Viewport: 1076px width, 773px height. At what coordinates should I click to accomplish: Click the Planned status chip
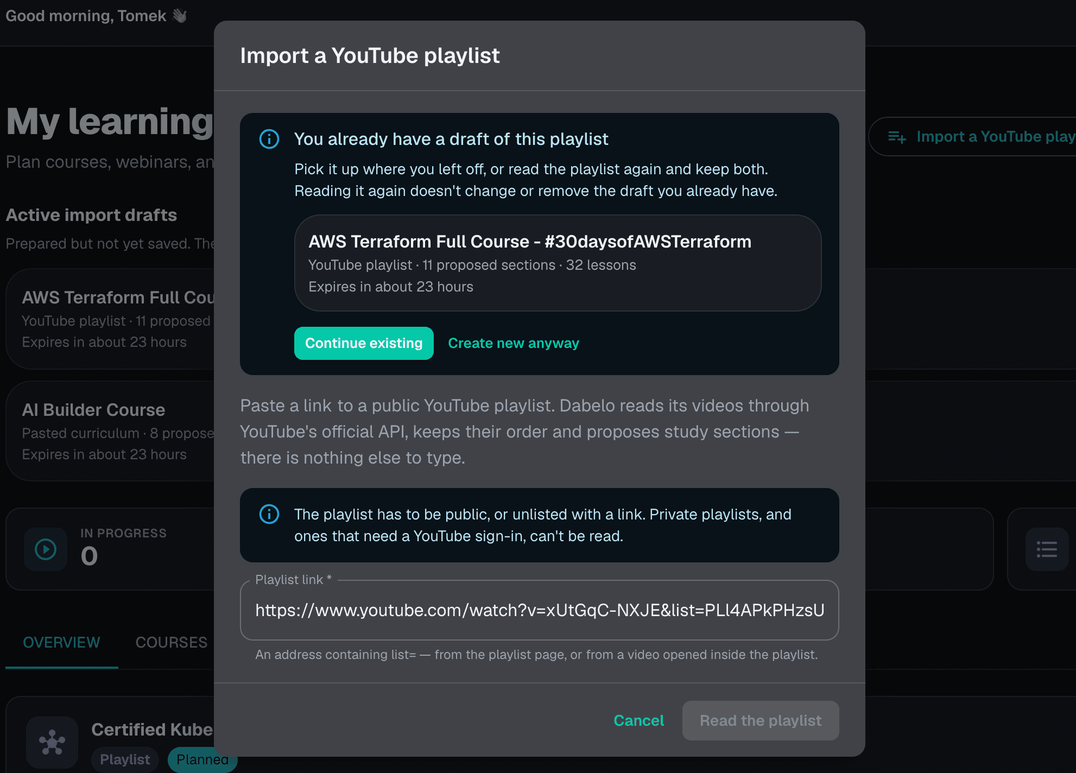(202, 759)
